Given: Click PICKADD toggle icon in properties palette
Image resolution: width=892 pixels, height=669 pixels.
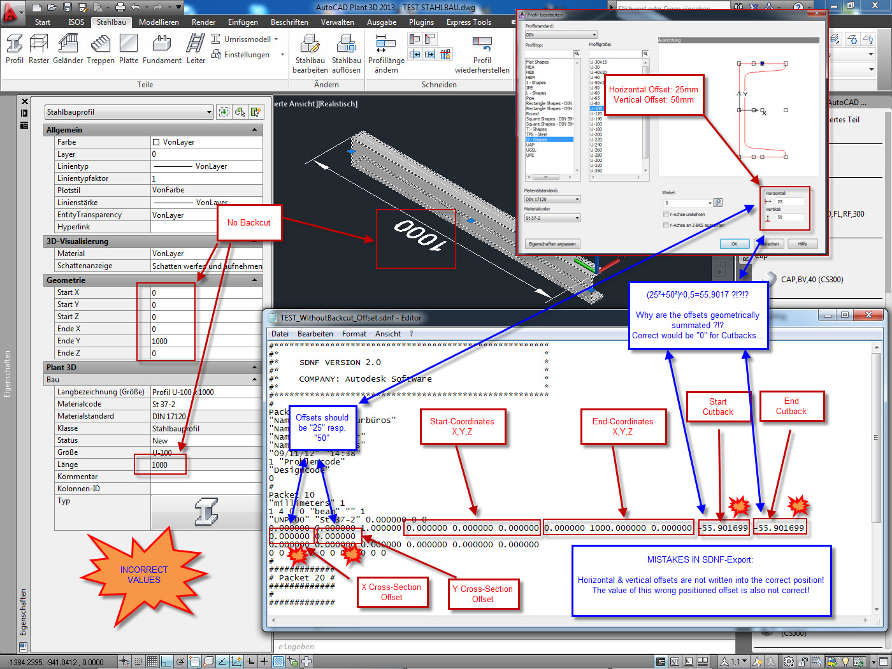Looking at the screenshot, I should pyautogui.click(x=224, y=112).
